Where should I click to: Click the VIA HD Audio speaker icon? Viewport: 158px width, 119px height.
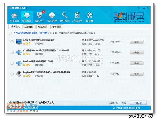pos(19,52)
